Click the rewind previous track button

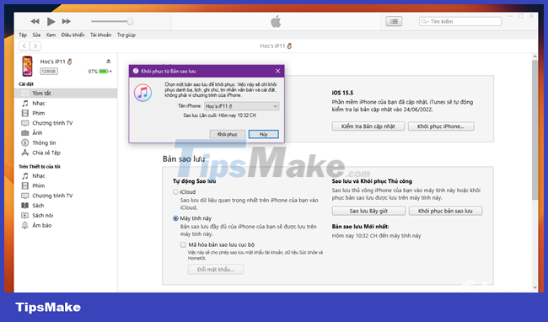click(x=35, y=22)
